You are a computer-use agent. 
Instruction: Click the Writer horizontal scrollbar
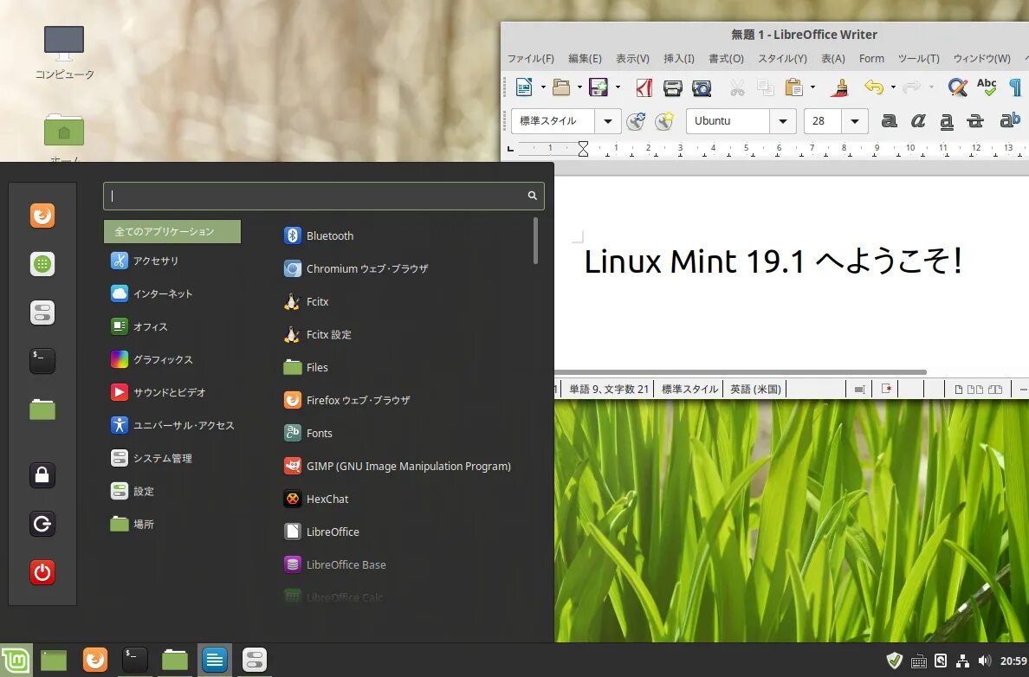[x=741, y=372]
